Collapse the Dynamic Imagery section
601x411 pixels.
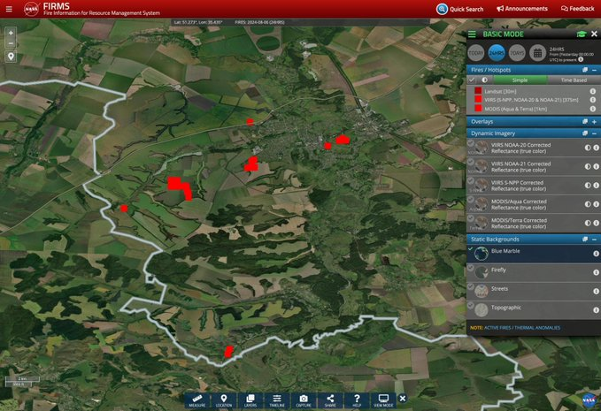click(594, 133)
